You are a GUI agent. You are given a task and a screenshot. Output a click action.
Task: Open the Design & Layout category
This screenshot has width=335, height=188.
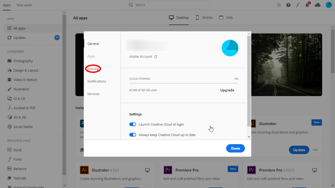23,70
